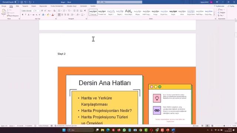Open WhatsApp from the taskbar

point(124,130)
